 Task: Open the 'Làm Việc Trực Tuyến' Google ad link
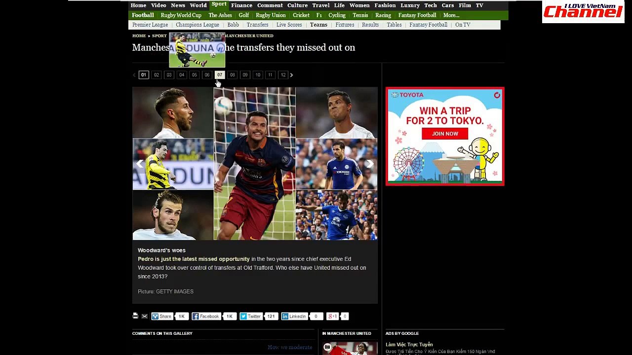[x=409, y=345]
